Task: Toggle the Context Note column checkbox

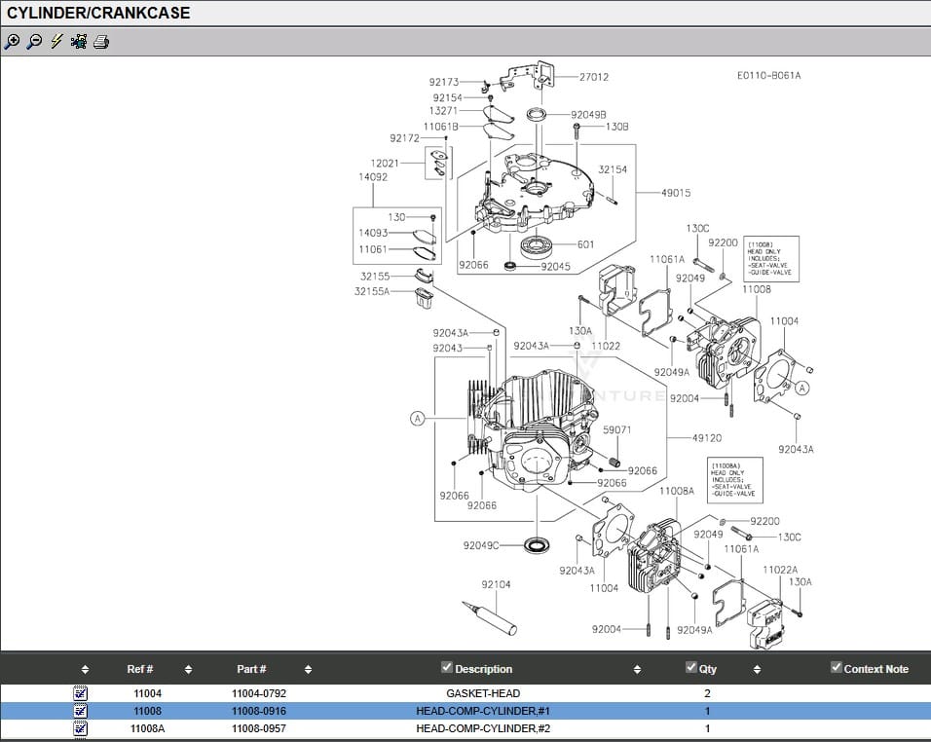Action: tap(837, 667)
